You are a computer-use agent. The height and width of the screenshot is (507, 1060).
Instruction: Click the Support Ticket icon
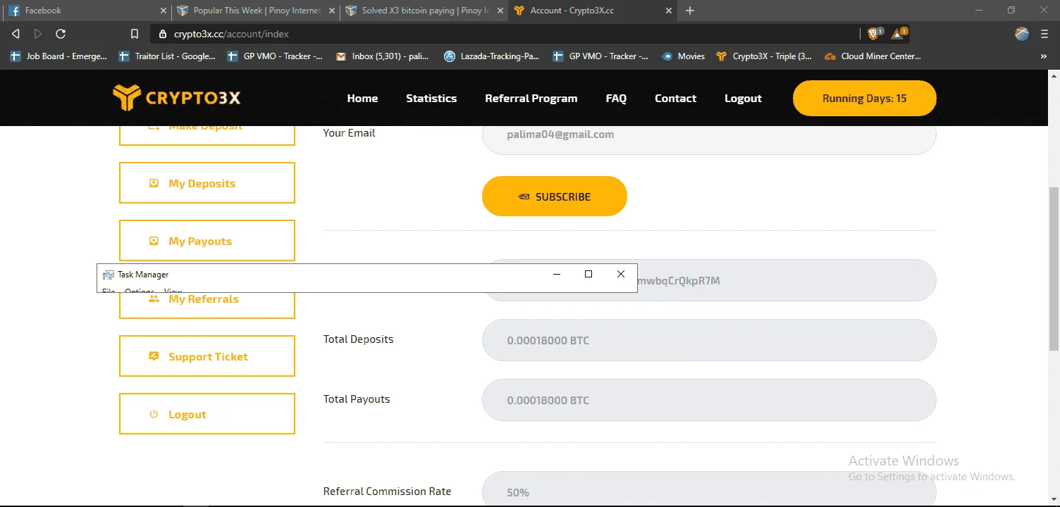[x=154, y=356]
